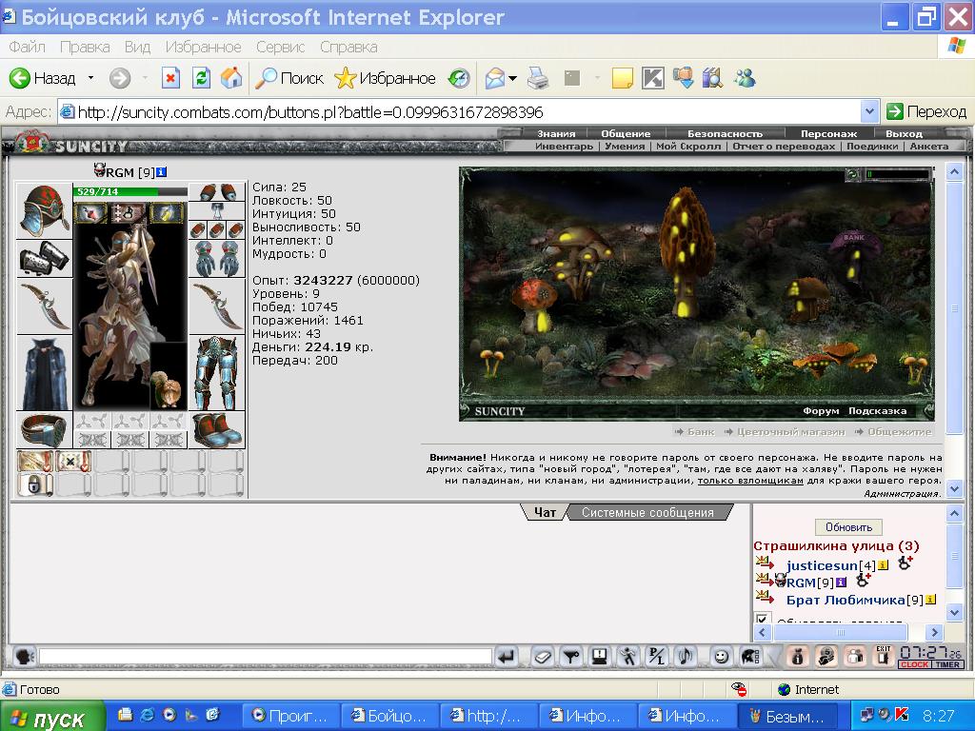
Task: Click the IE Refresh toolbar icon
Action: click(x=201, y=78)
